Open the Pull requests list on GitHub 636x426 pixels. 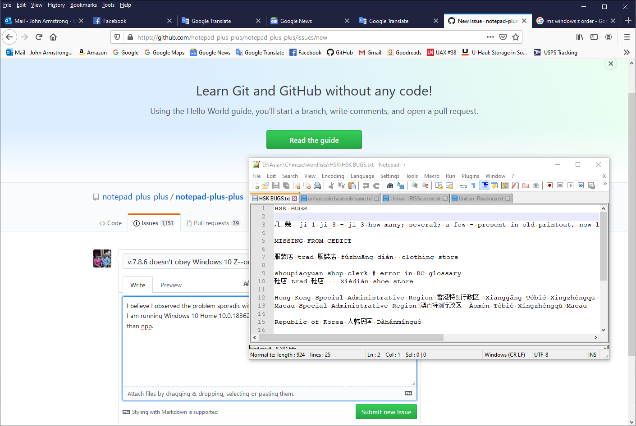tap(213, 222)
